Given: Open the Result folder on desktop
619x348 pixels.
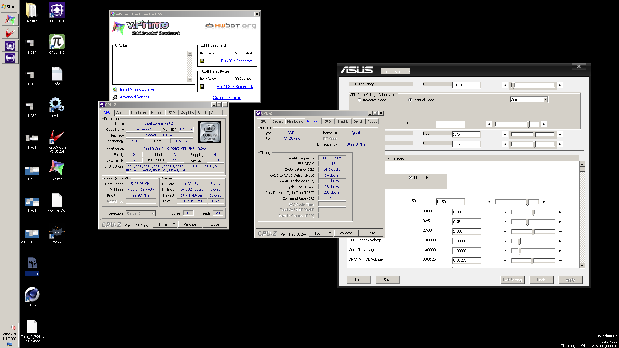Looking at the screenshot, I should pos(32,13).
